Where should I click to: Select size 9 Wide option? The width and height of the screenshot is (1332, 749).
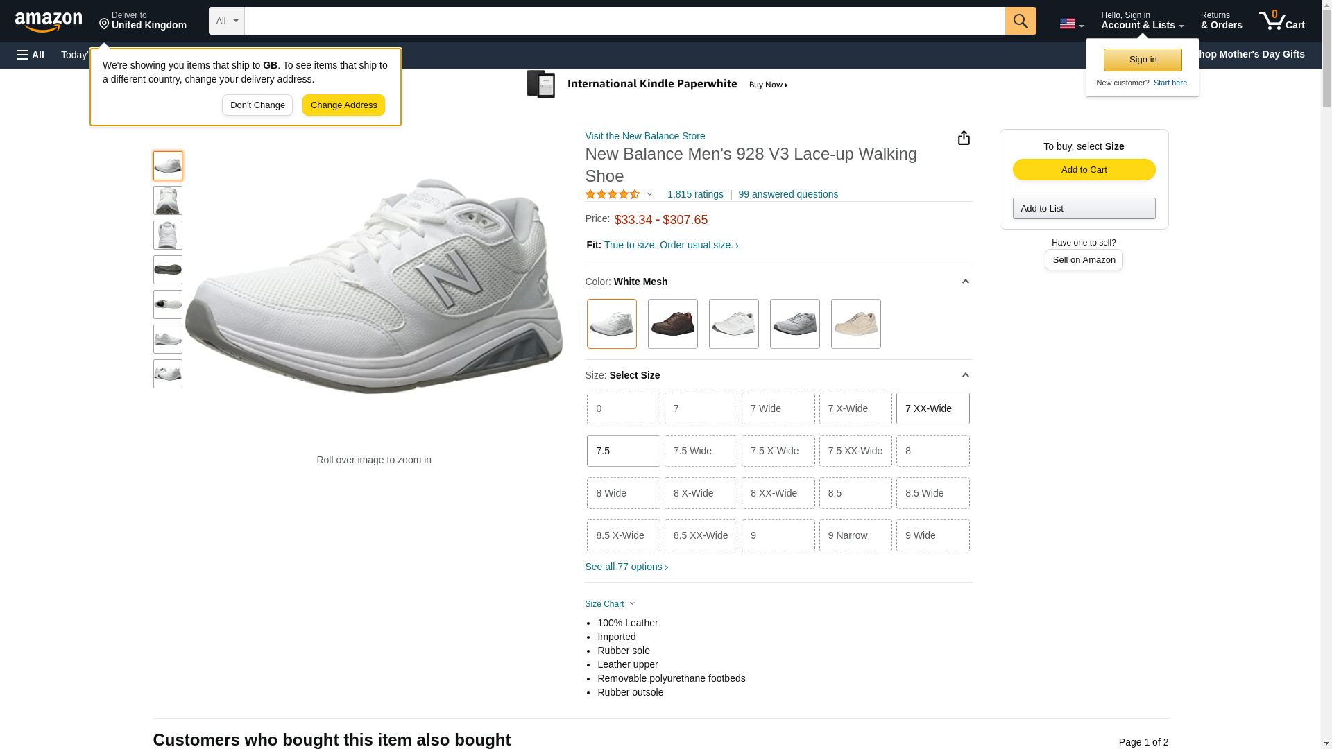[932, 535]
